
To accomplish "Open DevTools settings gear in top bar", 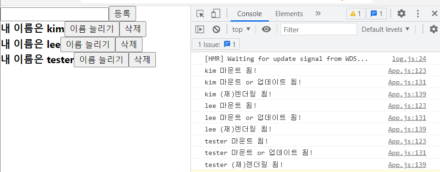I will (401, 13).
